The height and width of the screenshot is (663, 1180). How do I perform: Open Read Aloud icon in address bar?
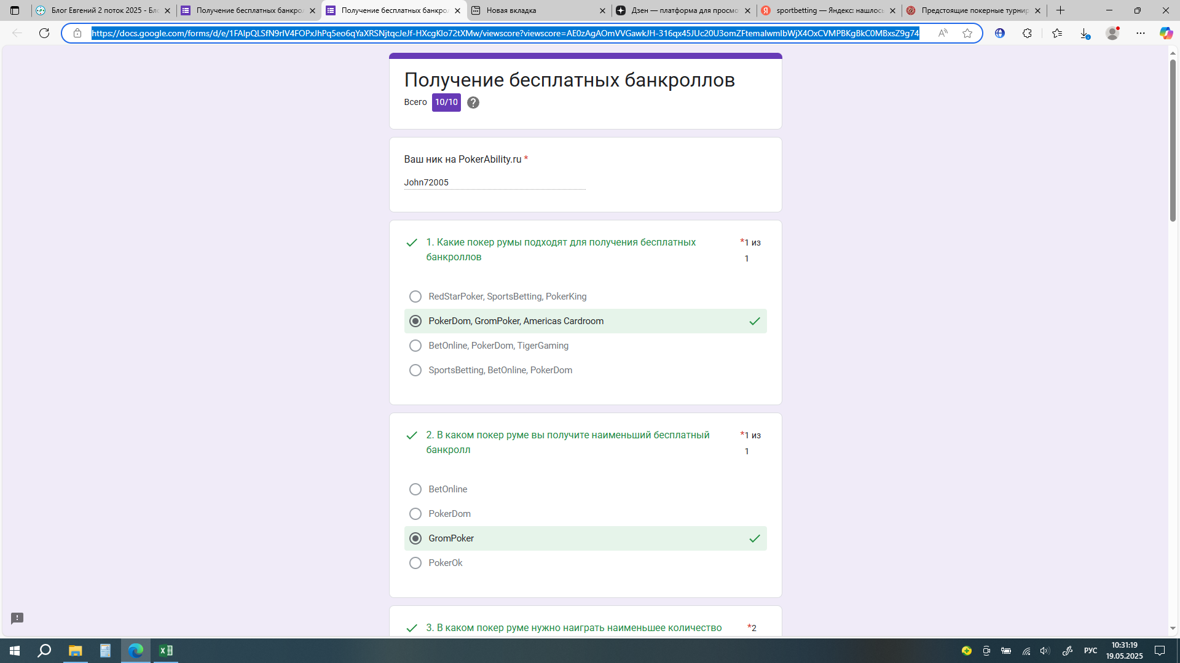tap(943, 33)
